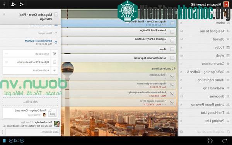Tap the Music task title
Image resolution: width=232 pixels, height=145 pixels.
[163, 49]
